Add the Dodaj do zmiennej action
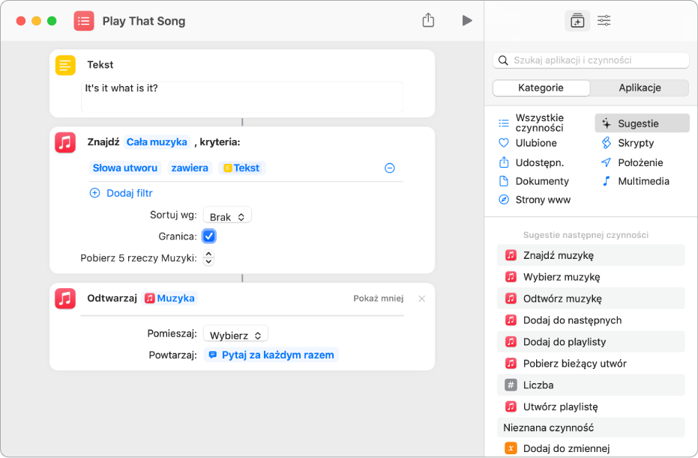This screenshot has width=698, height=458. click(x=591, y=448)
